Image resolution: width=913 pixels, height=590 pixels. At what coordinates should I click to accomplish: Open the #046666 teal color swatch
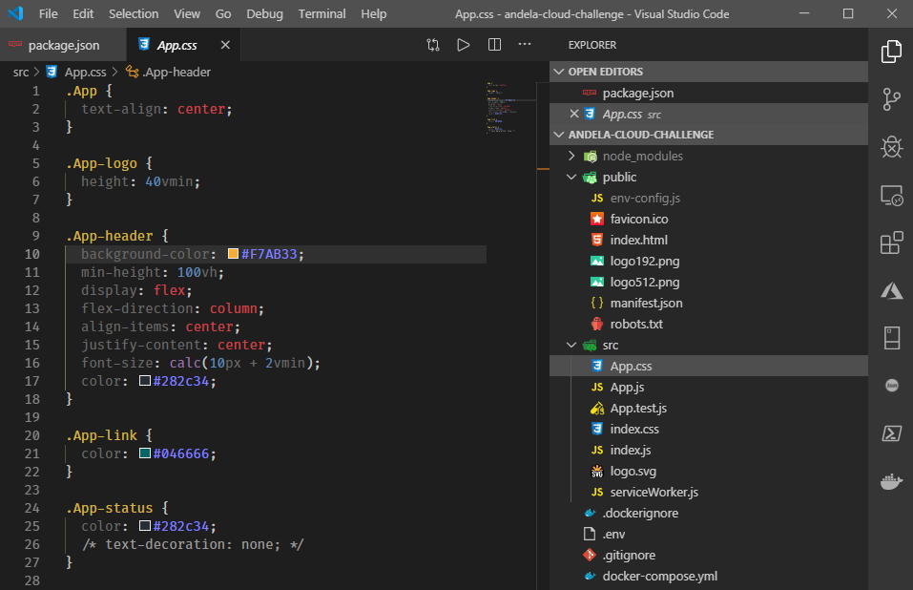click(145, 453)
